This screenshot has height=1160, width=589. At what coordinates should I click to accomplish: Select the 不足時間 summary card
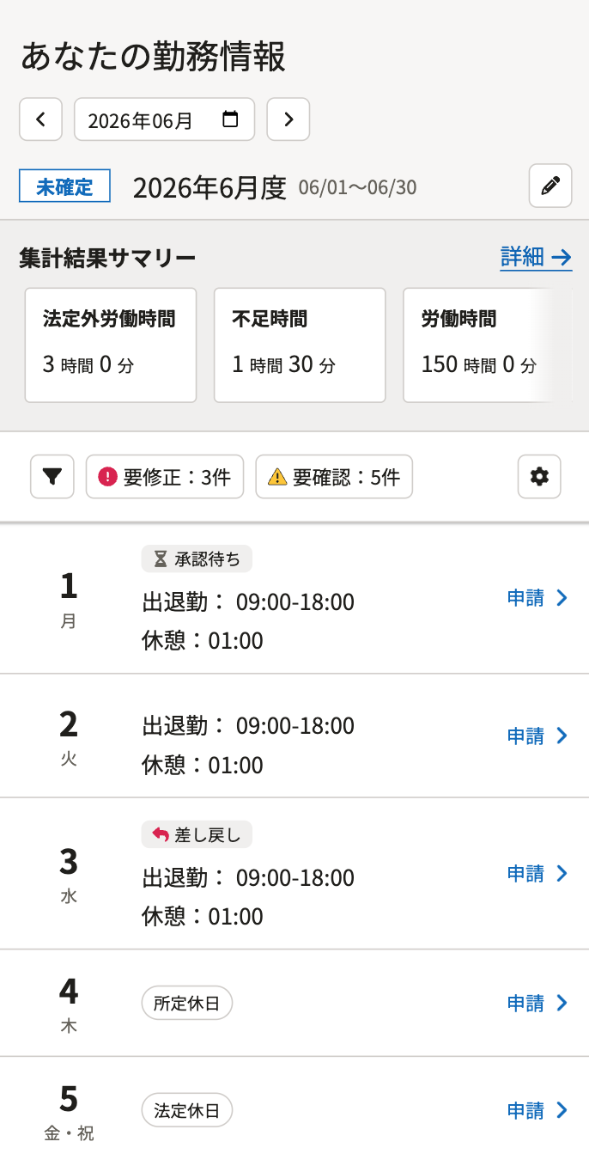pyautogui.click(x=300, y=345)
